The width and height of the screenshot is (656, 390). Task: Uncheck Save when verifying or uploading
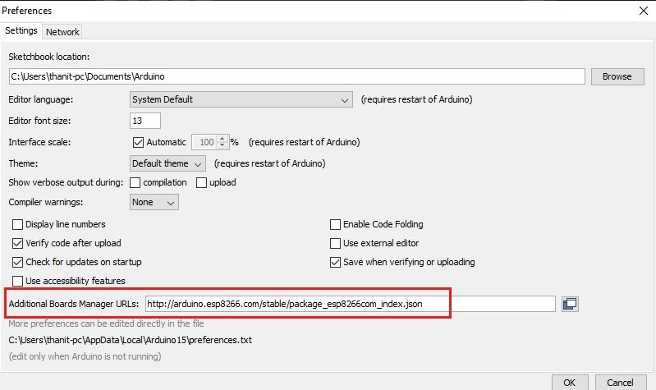335,262
